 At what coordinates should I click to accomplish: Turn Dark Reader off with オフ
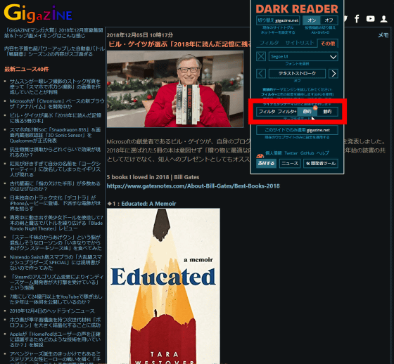pyautogui.click(x=329, y=20)
